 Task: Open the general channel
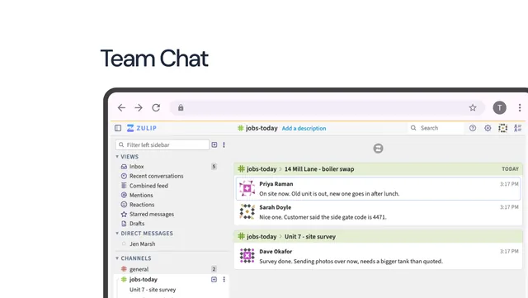[139, 269]
